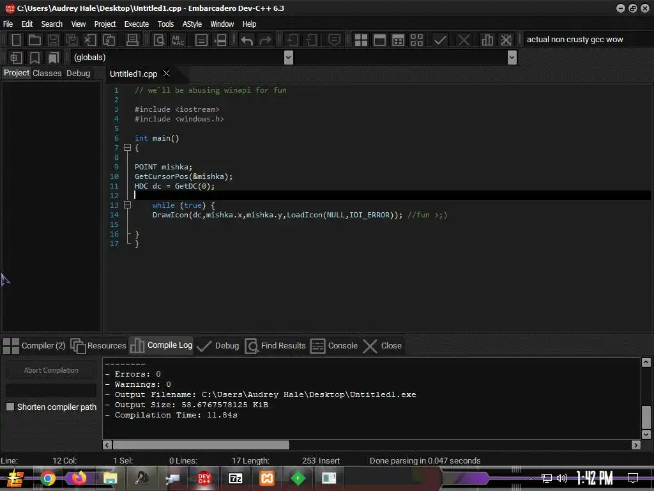The image size is (654, 491).
Task: Switch to the Compiler (2) bottom tab
Action: click(x=34, y=346)
